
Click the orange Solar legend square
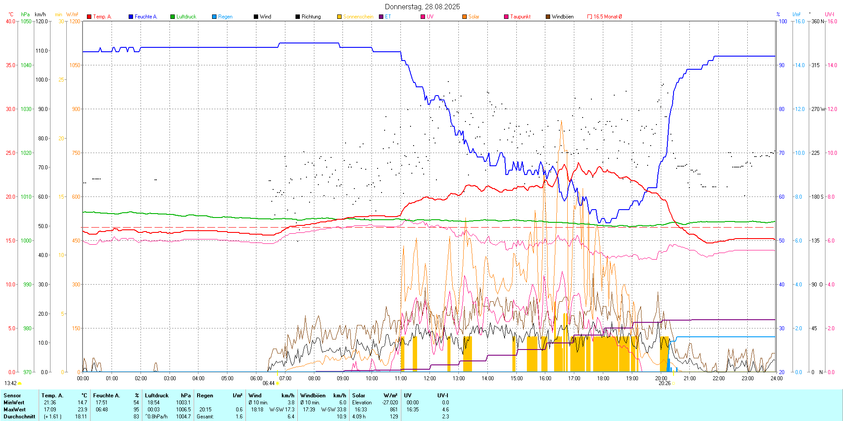coord(465,17)
